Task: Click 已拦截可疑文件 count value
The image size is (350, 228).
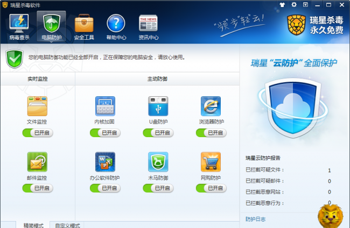Action: pos(329,170)
